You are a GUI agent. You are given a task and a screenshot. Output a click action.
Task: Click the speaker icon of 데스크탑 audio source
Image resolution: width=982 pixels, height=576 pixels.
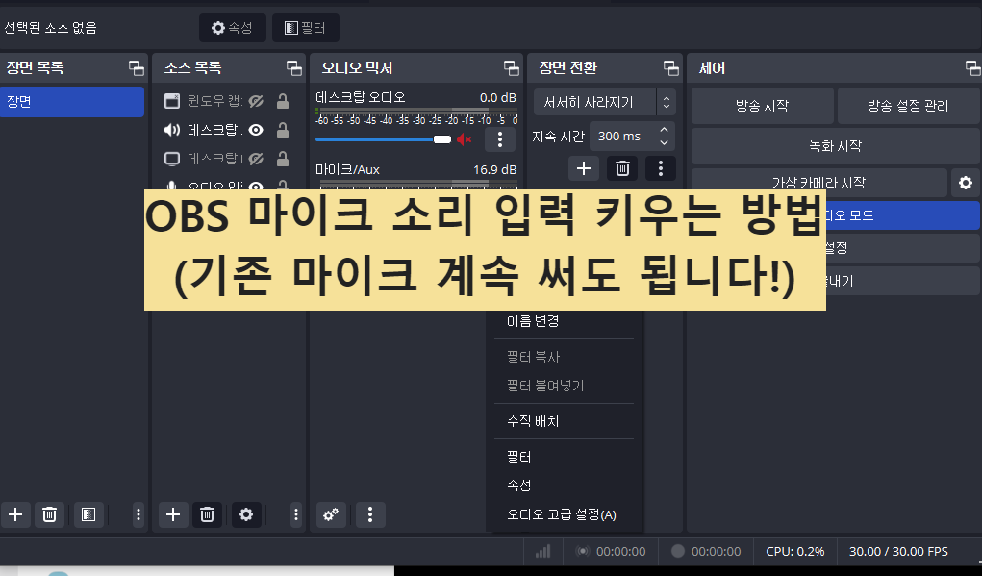[x=171, y=130]
